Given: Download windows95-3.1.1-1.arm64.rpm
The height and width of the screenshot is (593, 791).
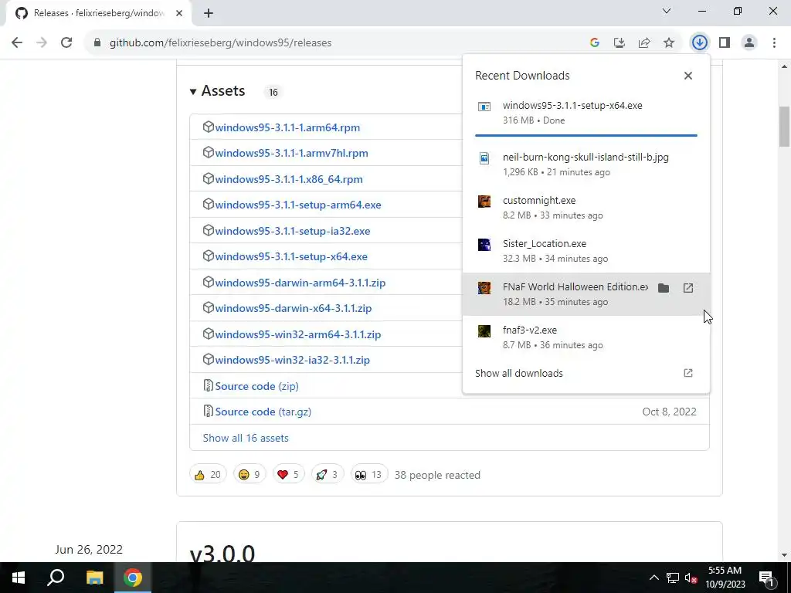Looking at the screenshot, I should [x=287, y=127].
